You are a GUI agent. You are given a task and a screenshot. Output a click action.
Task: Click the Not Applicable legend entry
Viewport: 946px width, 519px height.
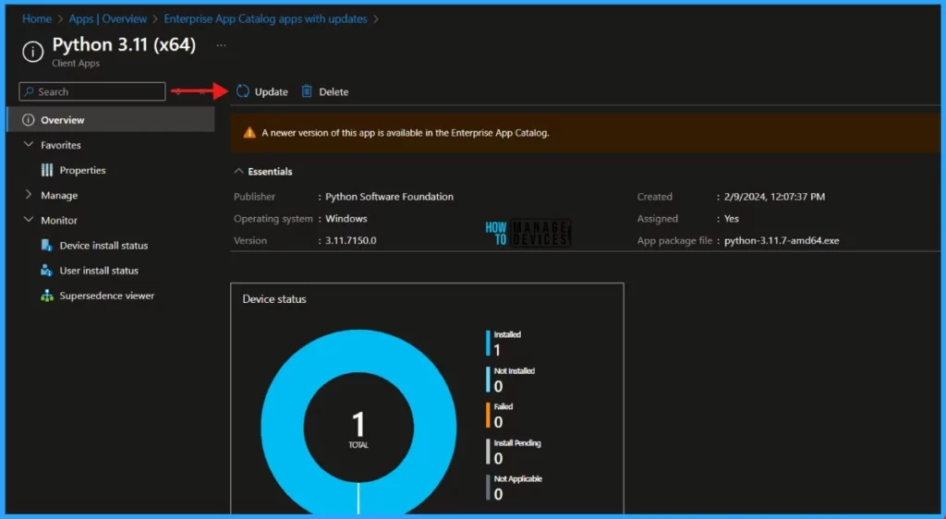click(x=515, y=487)
